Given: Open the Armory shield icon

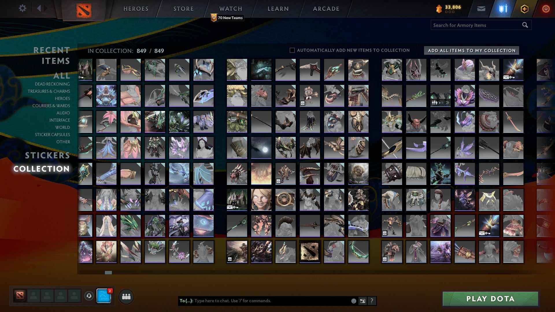Looking at the screenshot, I should click(503, 9).
